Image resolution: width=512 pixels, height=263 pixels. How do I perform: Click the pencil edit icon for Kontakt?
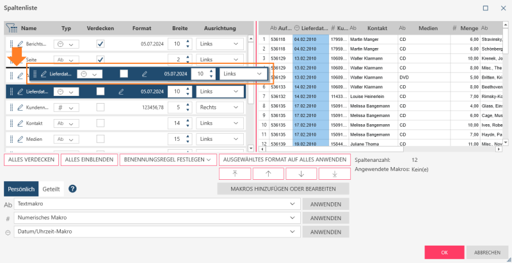click(x=20, y=123)
